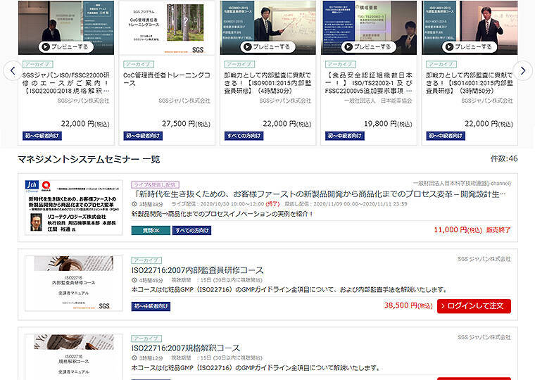Click すべての方向け tag in seminar list
Screen dimensions: 535x380
click(191, 231)
